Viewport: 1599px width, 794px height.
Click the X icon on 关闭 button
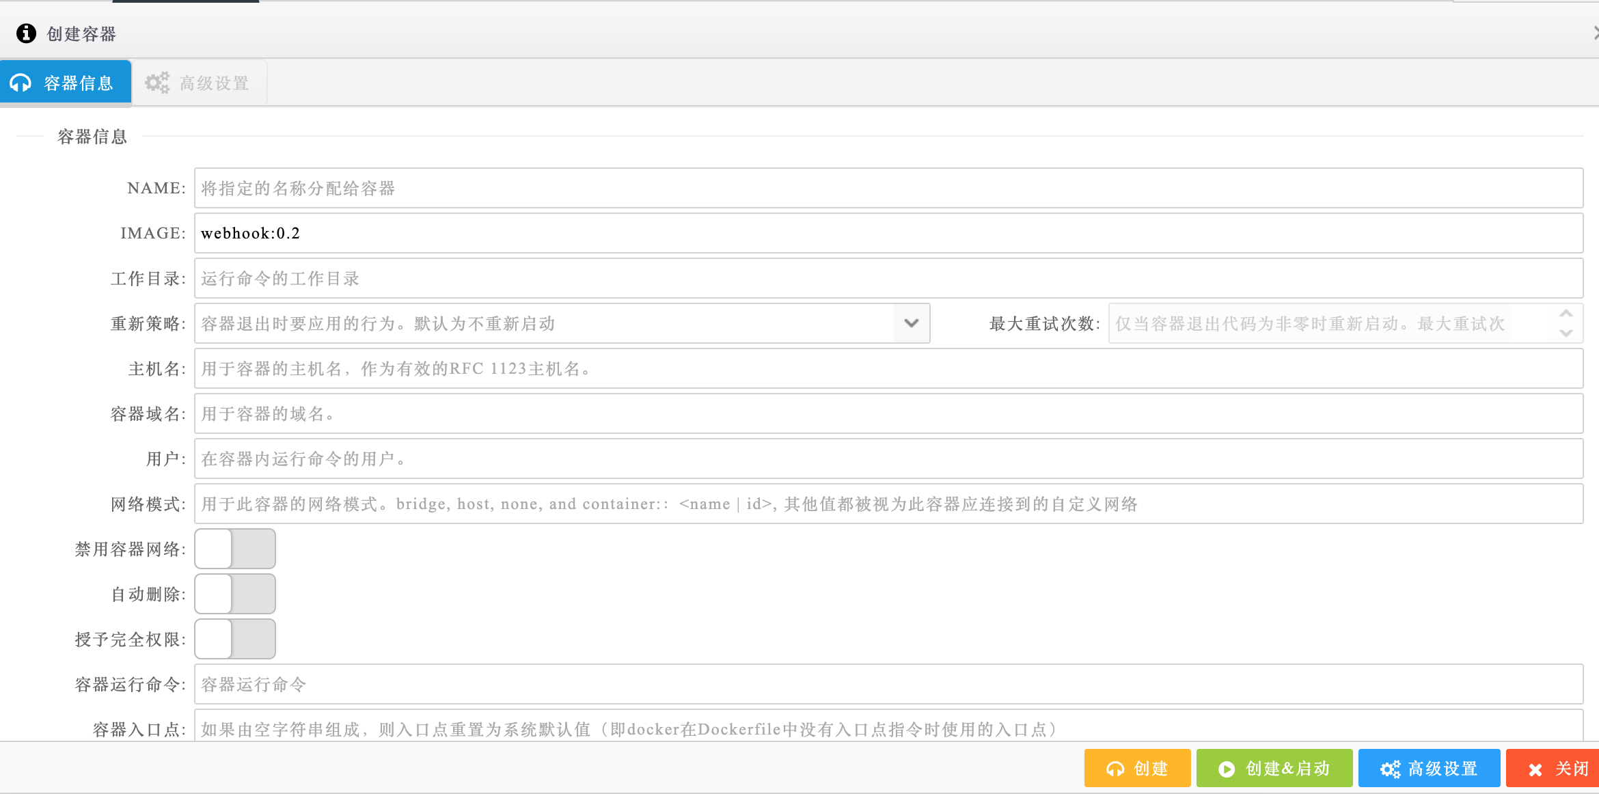(1535, 770)
